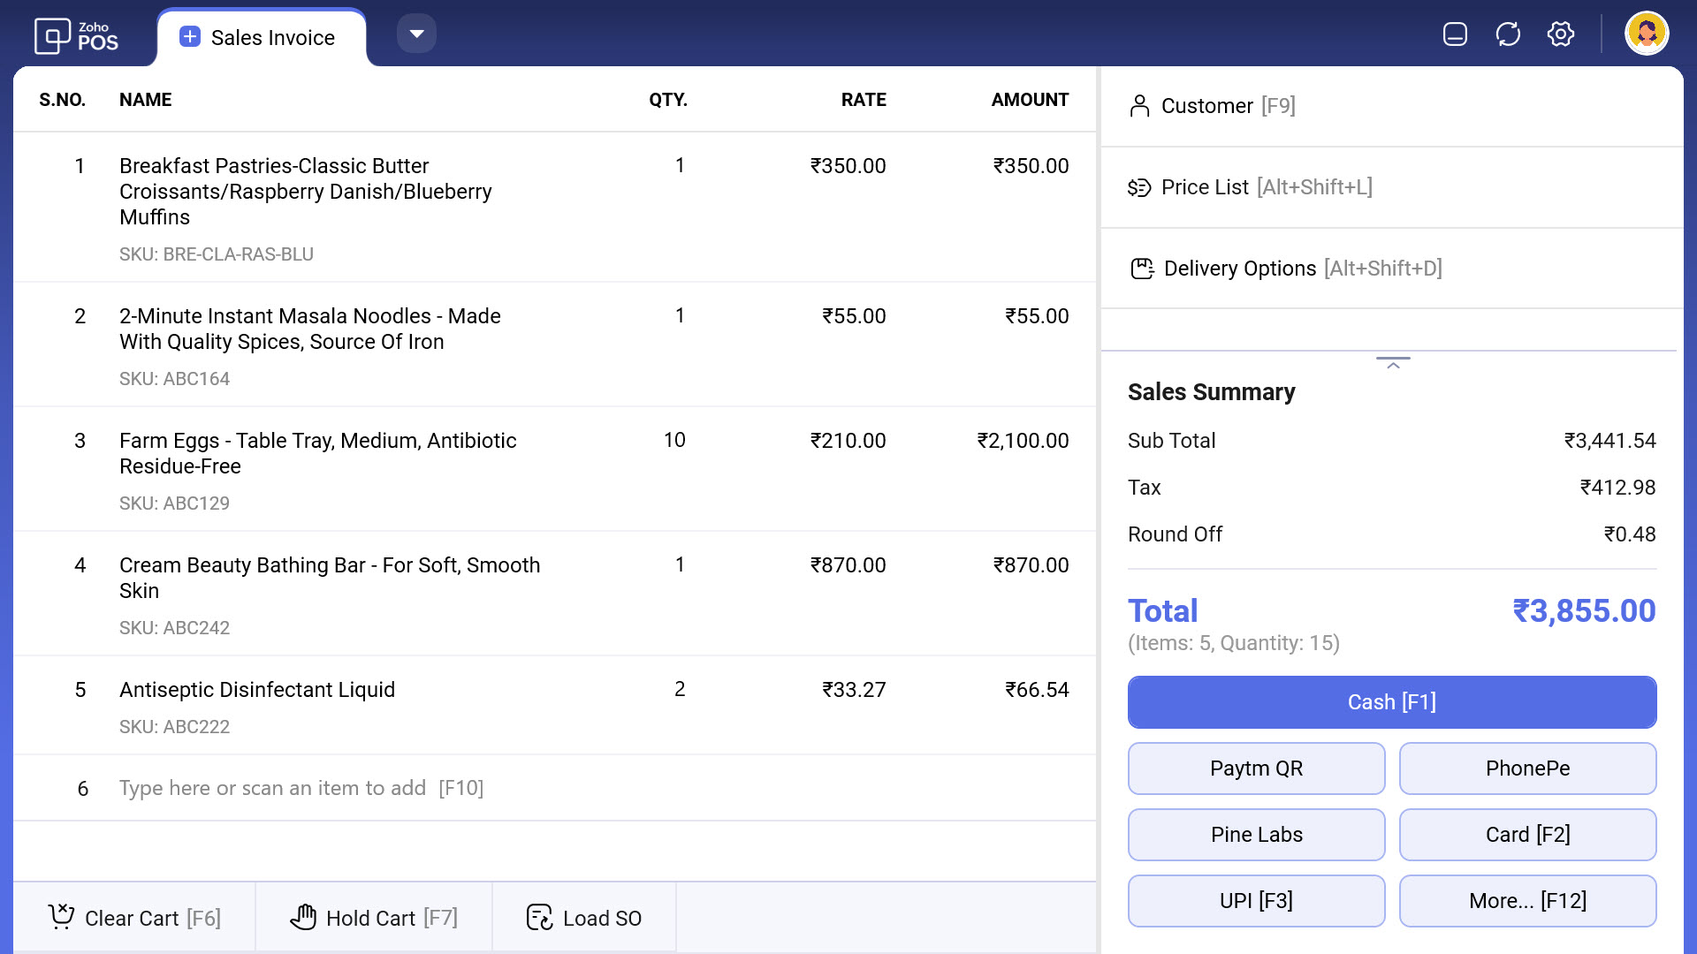
Task: Click the Hold Cart hand icon
Action: coord(303,917)
